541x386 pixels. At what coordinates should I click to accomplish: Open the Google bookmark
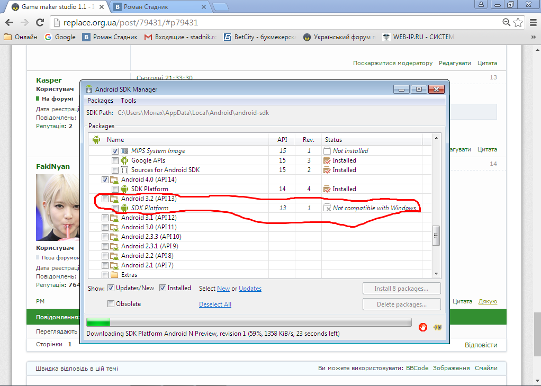60,37
